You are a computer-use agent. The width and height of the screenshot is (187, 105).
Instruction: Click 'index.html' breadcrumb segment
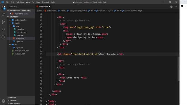coord(51,11)
